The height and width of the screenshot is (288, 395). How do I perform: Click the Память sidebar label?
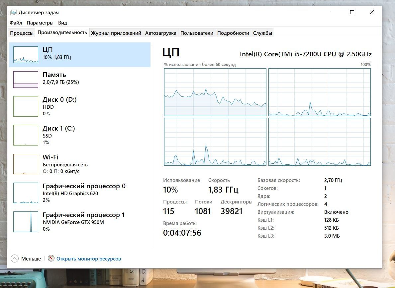54,75
